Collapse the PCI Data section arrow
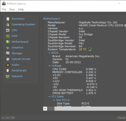126x121 pixels. [50, 97]
